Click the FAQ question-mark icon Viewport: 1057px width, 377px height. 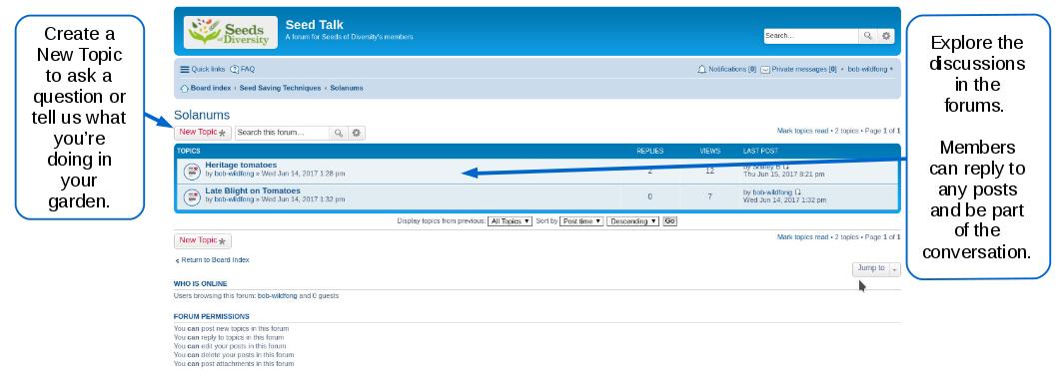click(x=235, y=70)
